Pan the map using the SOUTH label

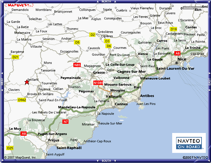(x=106, y=161)
